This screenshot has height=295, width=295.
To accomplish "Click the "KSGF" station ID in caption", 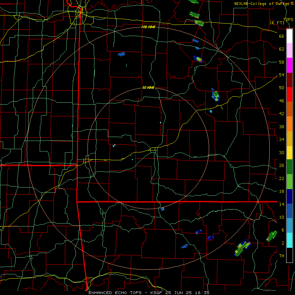I will click(x=157, y=293).
